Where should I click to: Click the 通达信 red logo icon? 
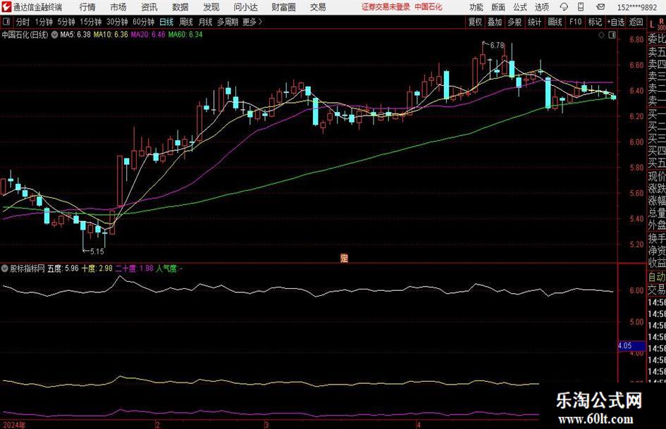[x=7, y=7]
